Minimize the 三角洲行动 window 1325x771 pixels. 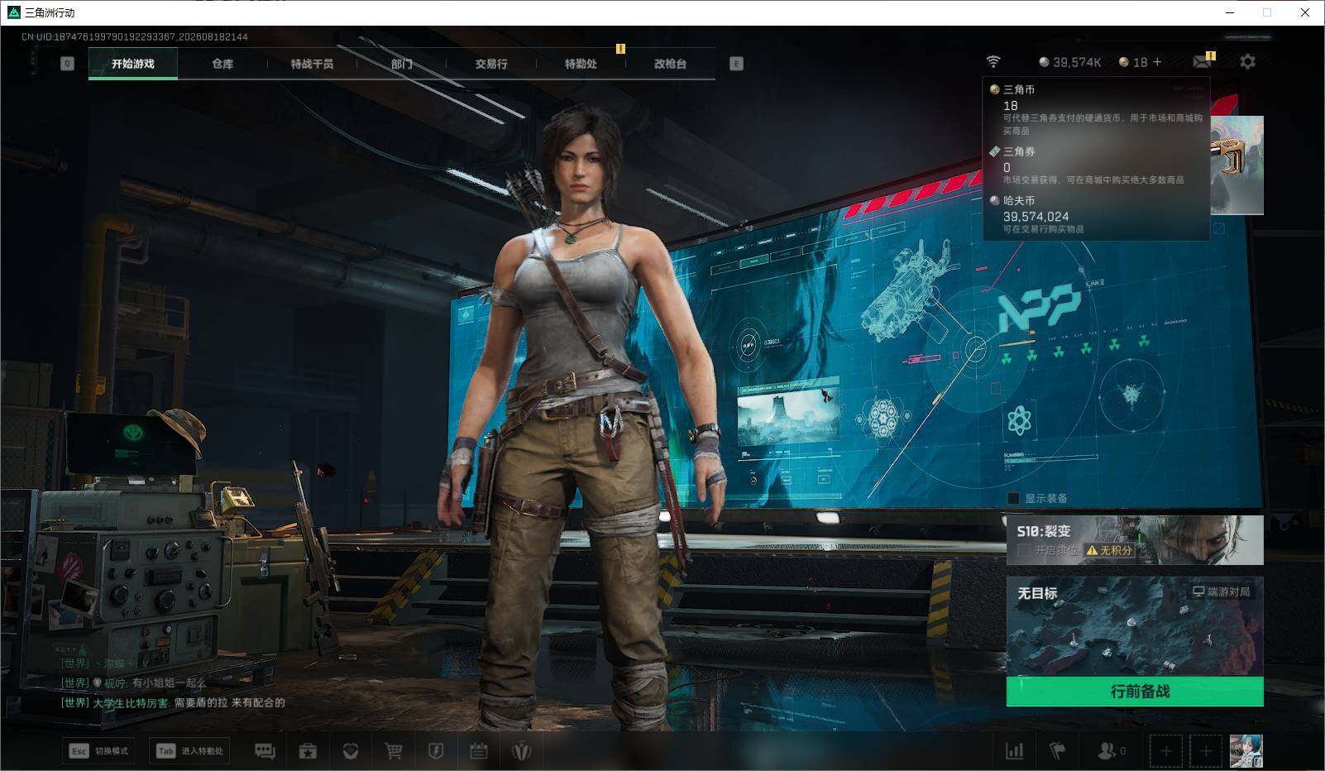coord(1230,12)
